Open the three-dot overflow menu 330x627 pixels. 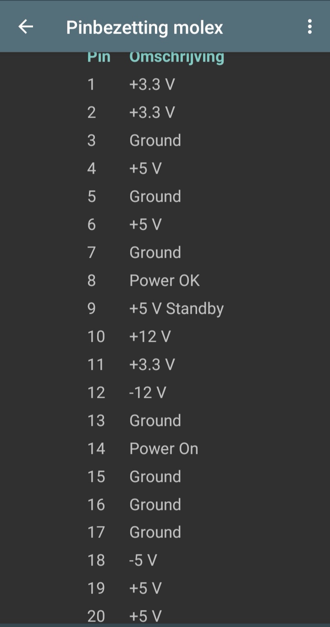[x=310, y=27]
